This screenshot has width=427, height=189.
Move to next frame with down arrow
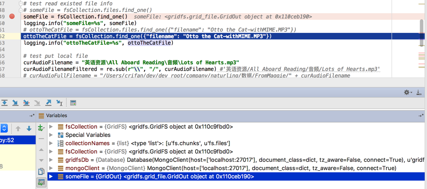click(29, 129)
